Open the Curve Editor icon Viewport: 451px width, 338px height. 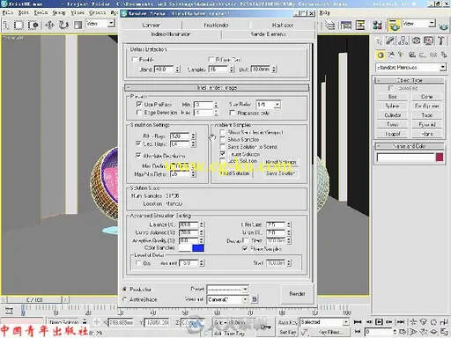point(346,26)
